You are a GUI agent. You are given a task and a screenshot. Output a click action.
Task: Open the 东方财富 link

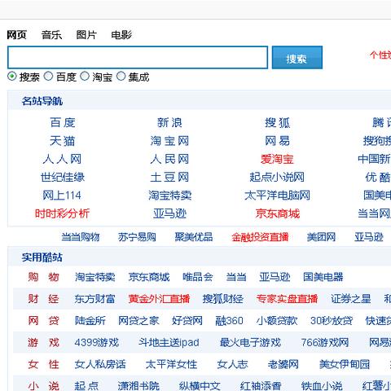[95, 299]
